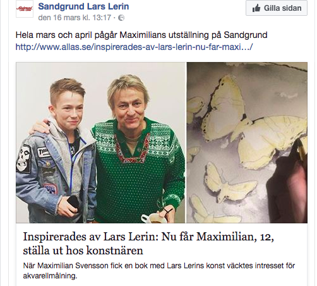Click the Sandgrund page profile logo

(x=25, y=9)
